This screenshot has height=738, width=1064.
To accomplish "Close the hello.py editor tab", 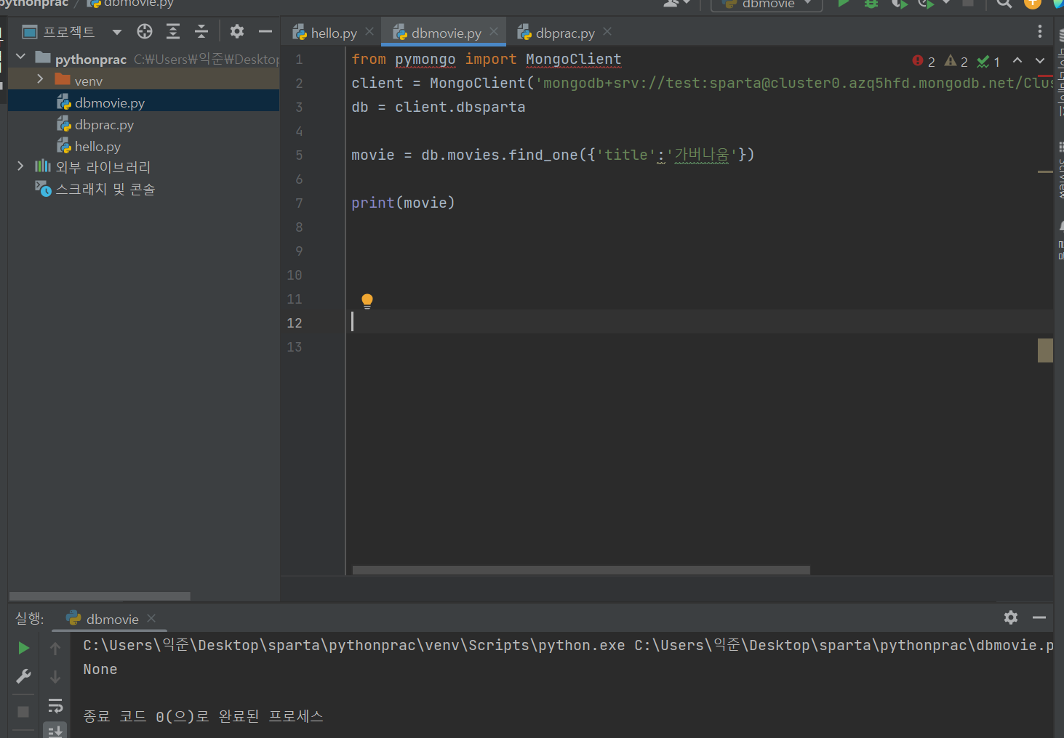I will coord(369,32).
